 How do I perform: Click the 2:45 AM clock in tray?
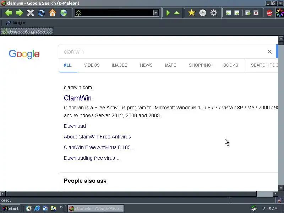tap(270, 209)
